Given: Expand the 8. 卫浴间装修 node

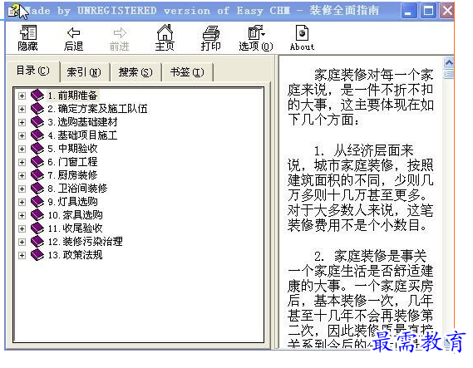Looking at the screenshot, I should point(22,189).
